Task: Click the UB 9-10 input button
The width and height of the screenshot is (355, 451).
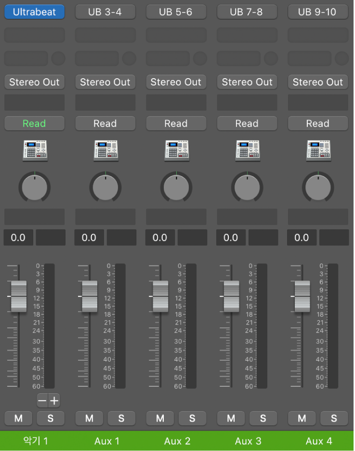Action: 318,12
